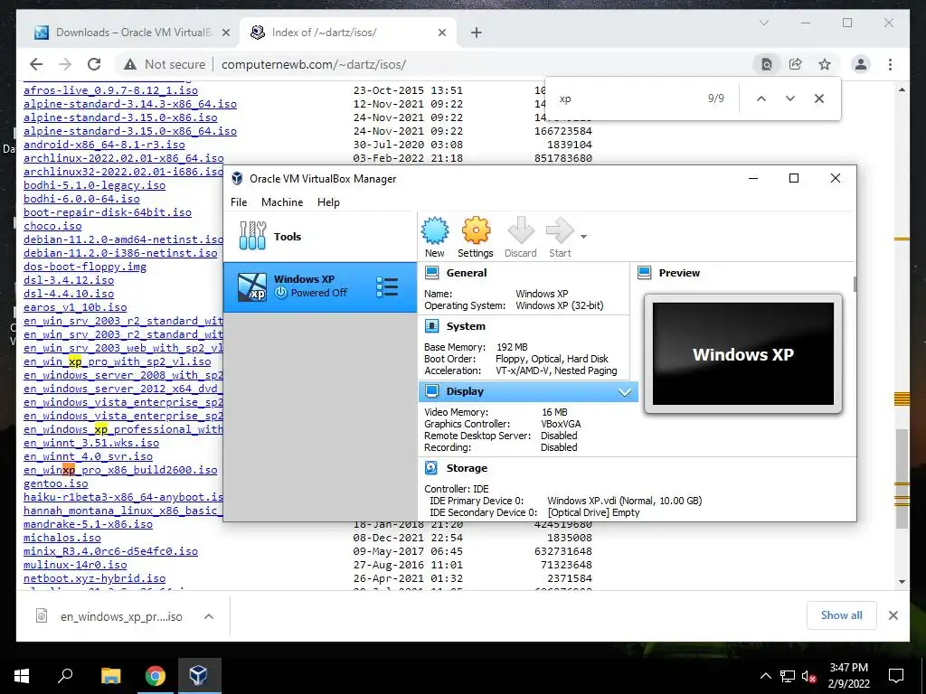Screen dimensions: 926x694
Task: Click the New machine icon in VirtualBox
Action: [x=435, y=230]
